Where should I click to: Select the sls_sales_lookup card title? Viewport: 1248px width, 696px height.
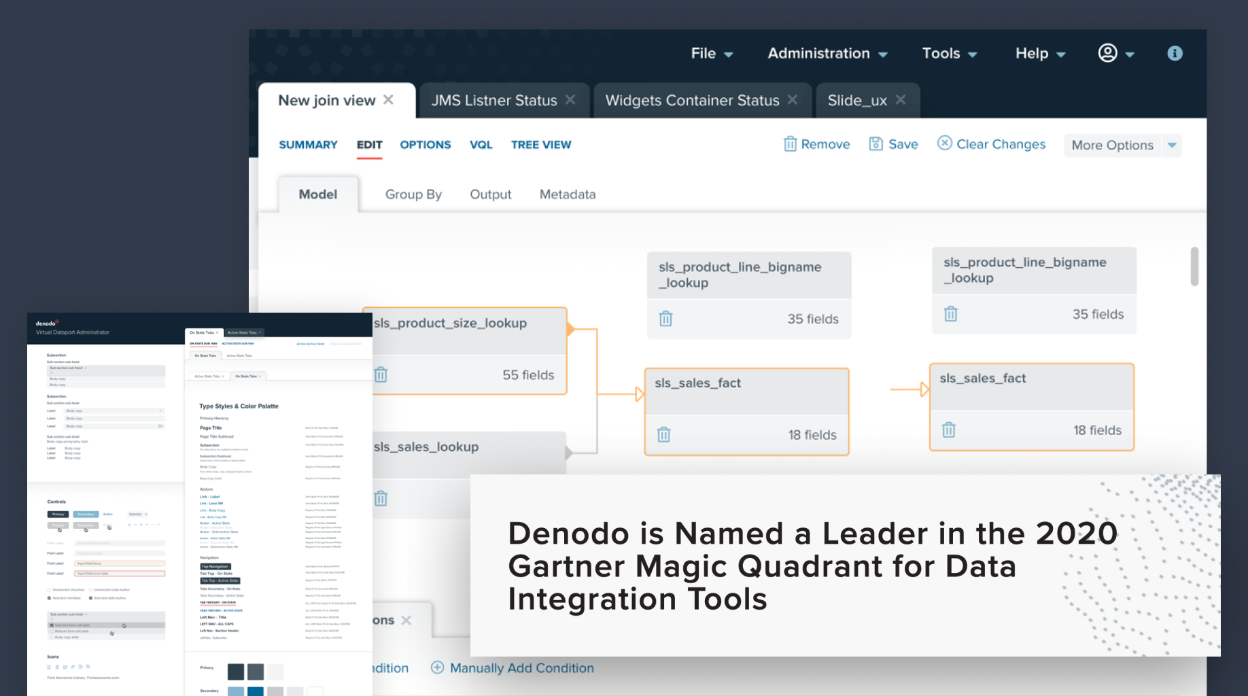pyautogui.click(x=426, y=447)
